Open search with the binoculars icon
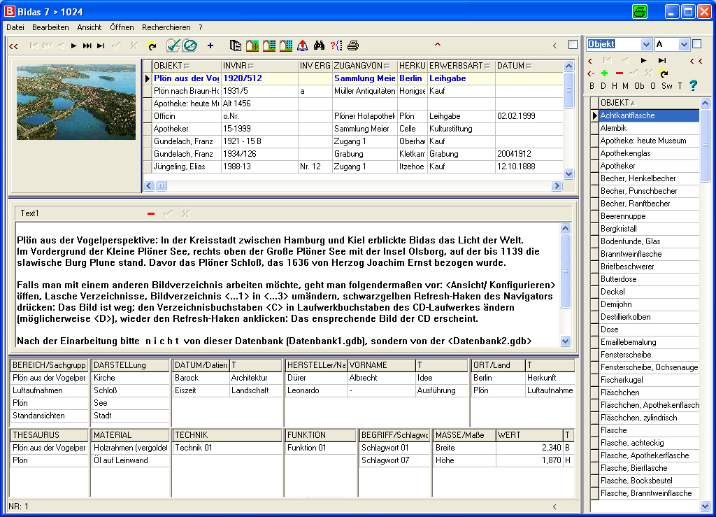716x517 pixels. (x=319, y=45)
